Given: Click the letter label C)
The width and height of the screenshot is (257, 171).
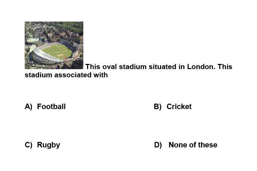Looking at the screenshot, I should coord(28,145).
